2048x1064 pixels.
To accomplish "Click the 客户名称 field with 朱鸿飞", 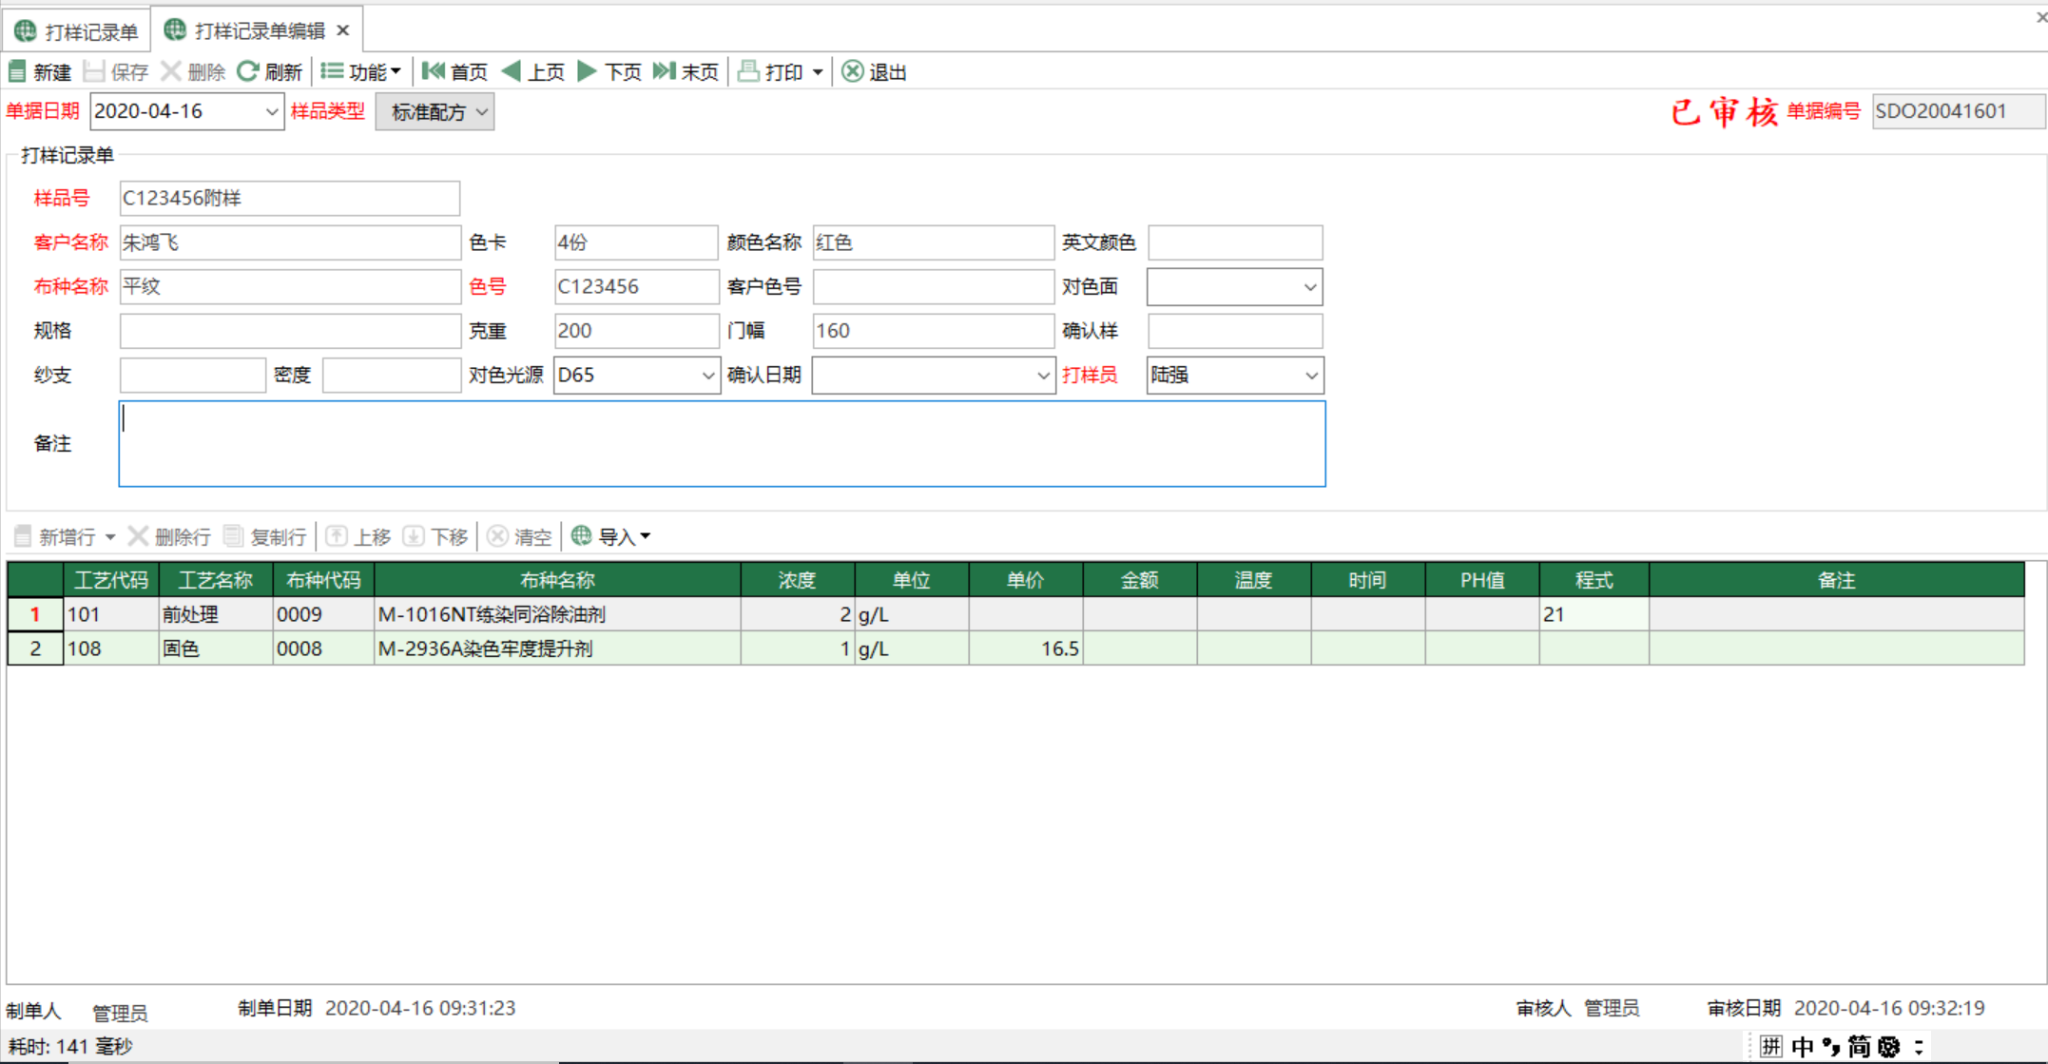I will coord(289,242).
